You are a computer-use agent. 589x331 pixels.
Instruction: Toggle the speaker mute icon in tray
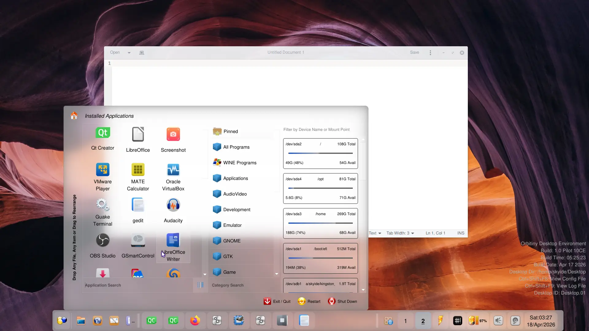click(x=498, y=321)
